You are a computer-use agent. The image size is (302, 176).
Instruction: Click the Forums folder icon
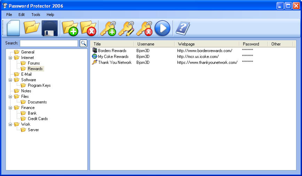tap(23, 63)
